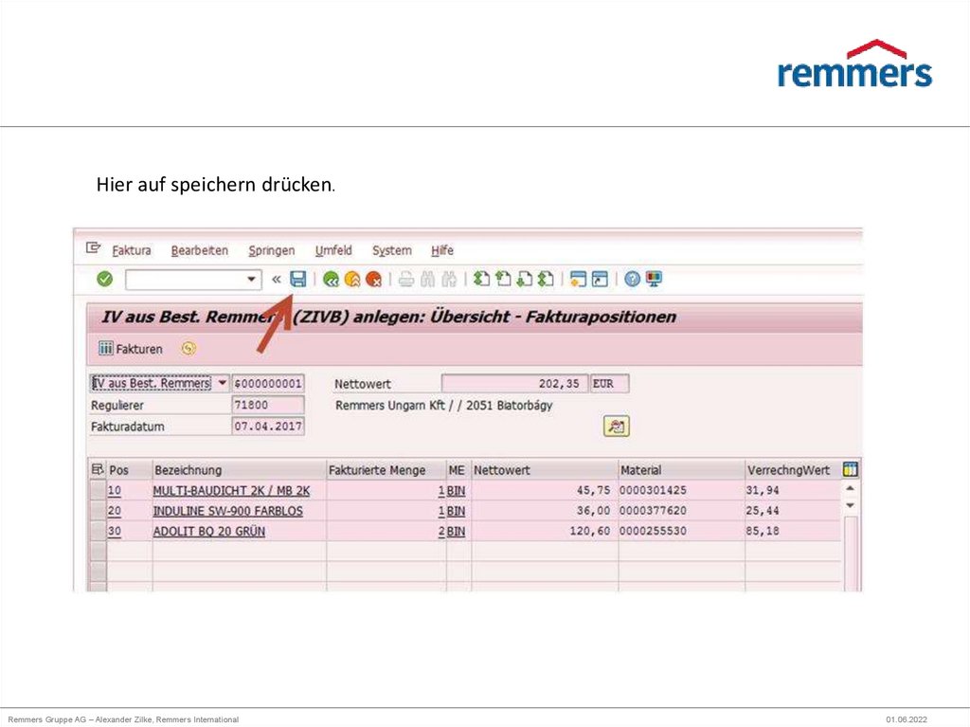Click the Find Next binoculars icon
This screenshot has width=970, height=727.
coord(449,280)
